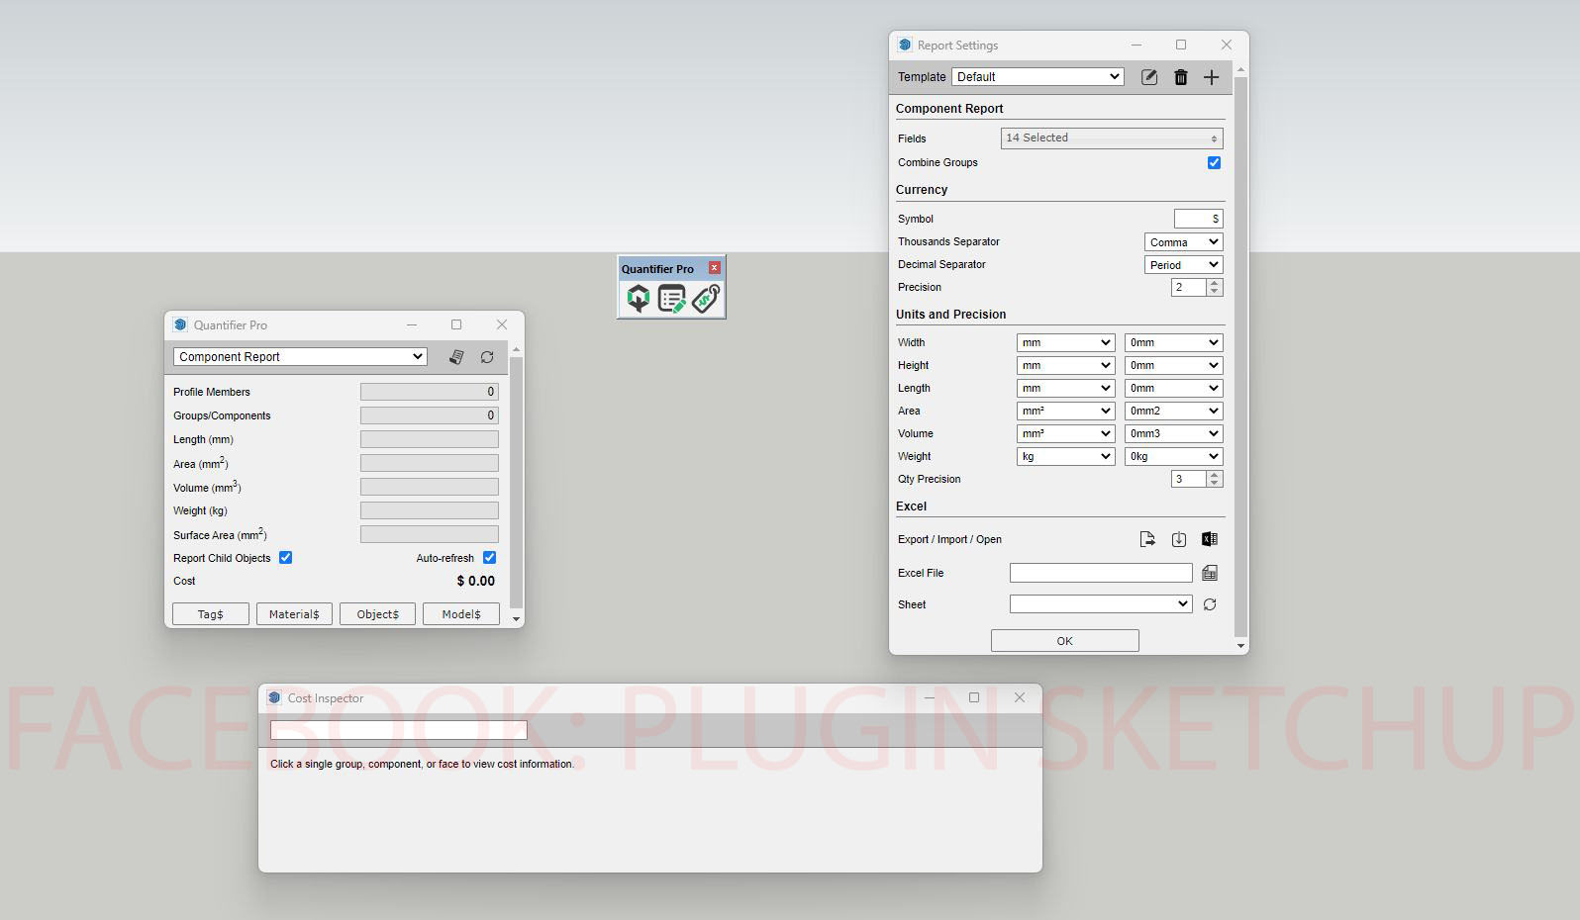The width and height of the screenshot is (1580, 920).
Task: Click the currency Symbol field
Action: [1199, 219]
